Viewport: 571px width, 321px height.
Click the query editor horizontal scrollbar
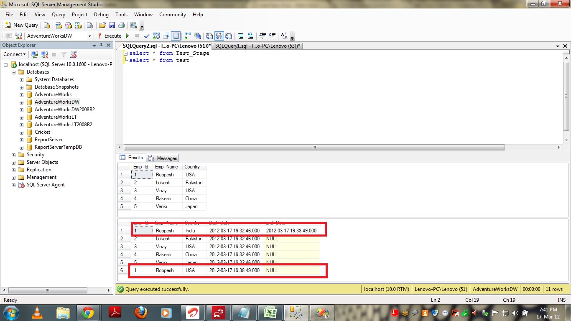coord(314,147)
